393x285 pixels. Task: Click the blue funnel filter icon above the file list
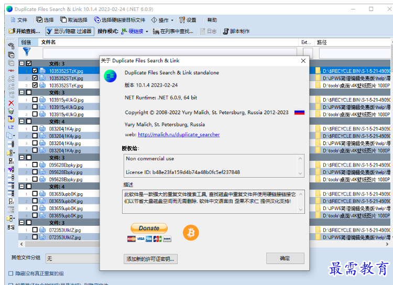(x=27, y=52)
